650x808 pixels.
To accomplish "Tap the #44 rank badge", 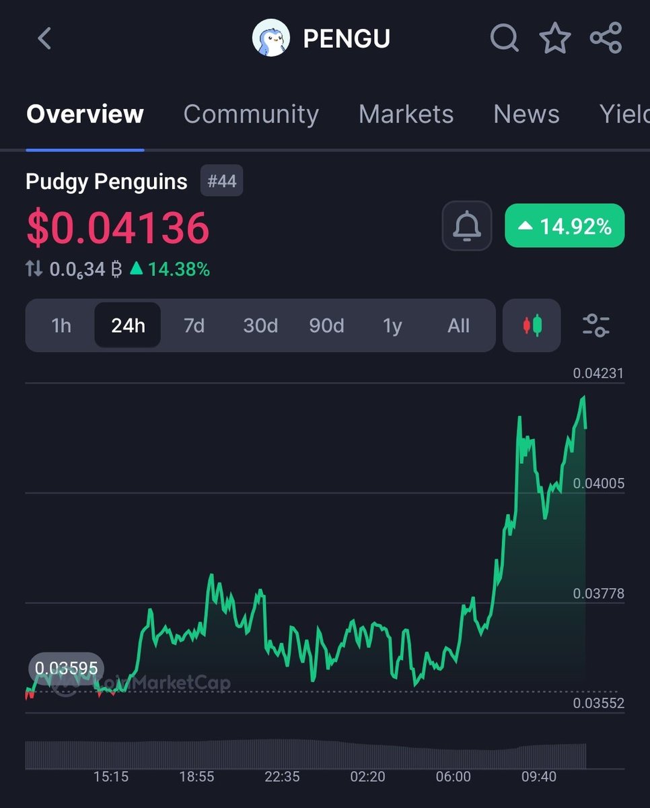I will [x=222, y=181].
